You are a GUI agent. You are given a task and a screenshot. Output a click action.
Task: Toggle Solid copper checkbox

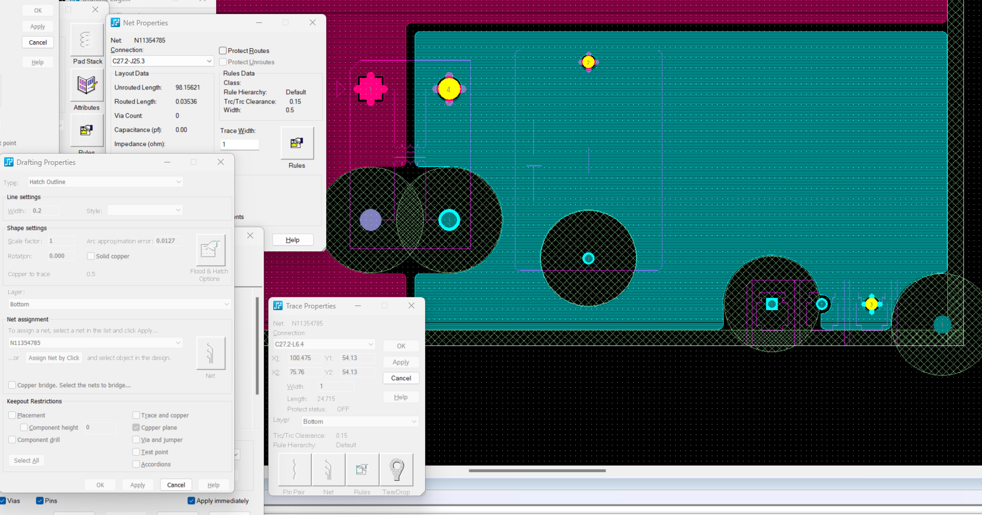(91, 256)
